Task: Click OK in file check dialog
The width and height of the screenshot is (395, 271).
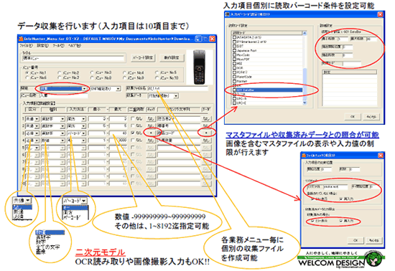Action: pyautogui.click(x=355, y=240)
